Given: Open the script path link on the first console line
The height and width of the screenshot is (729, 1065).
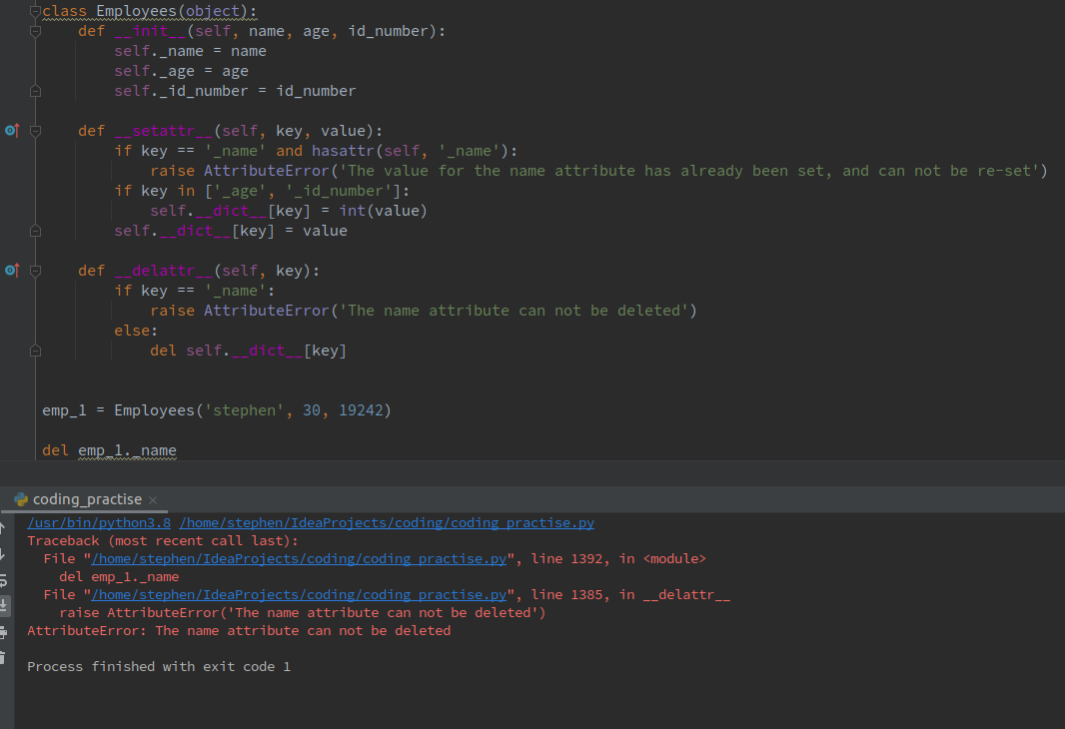Looking at the screenshot, I should [x=387, y=522].
